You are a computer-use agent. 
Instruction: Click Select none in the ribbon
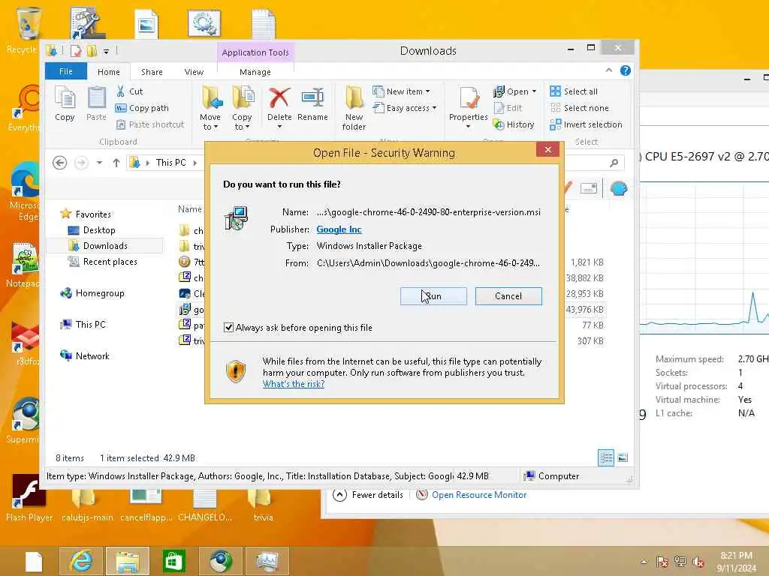[x=579, y=108]
